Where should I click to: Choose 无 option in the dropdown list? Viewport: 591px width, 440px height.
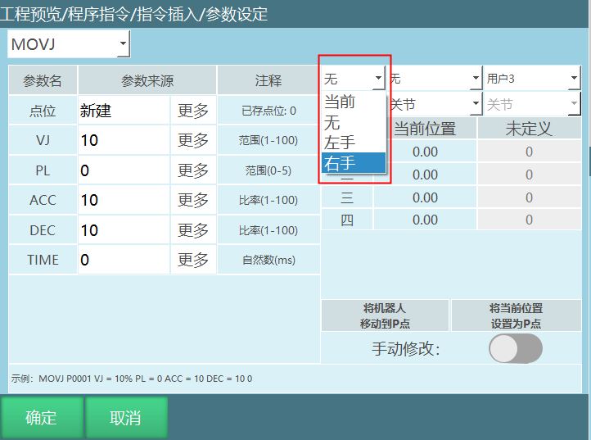[352, 123]
